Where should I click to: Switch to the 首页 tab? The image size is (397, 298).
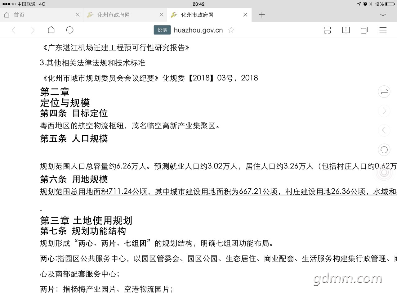[x=42, y=15]
